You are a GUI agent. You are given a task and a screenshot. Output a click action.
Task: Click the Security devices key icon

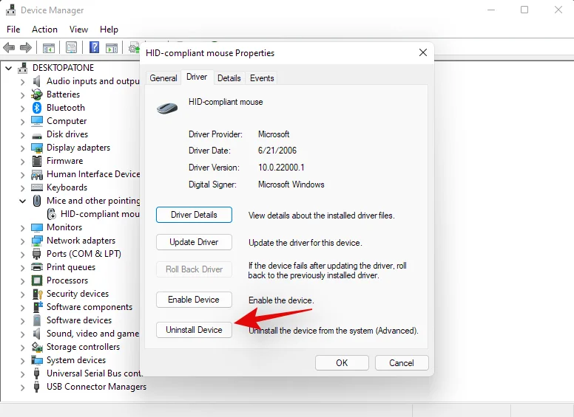(x=37, y=294)
